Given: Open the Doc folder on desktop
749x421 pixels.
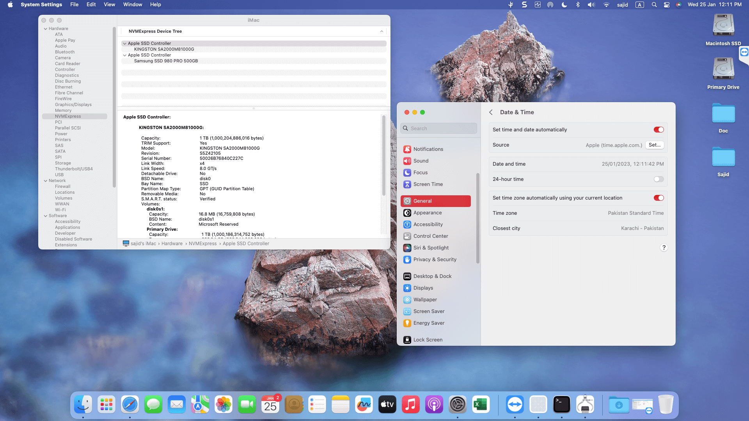Looking at the screenshot, I should pos(723,118).
